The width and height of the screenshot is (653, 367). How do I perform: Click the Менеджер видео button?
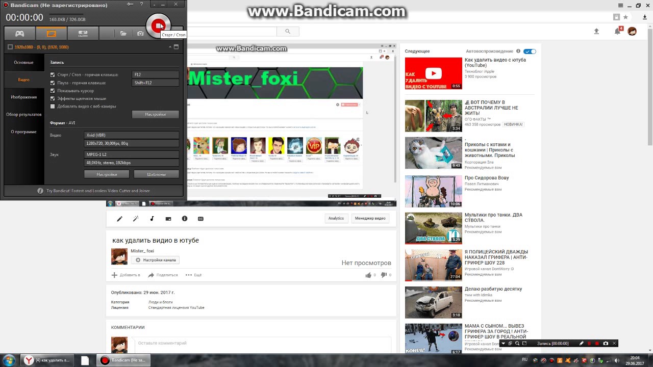point(370,218)
